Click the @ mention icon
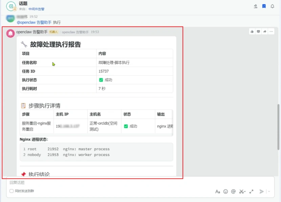Viewport: 281px width, 202px height. [x=233, y=191]
